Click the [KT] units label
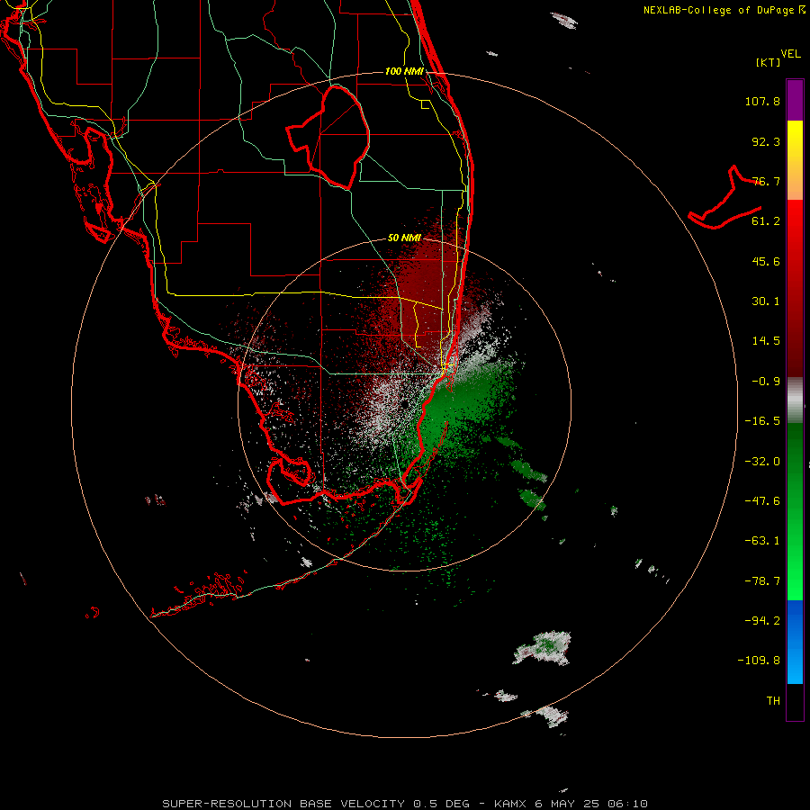The width and height of the screenshot is (810, 810). (x=769, y=62)
